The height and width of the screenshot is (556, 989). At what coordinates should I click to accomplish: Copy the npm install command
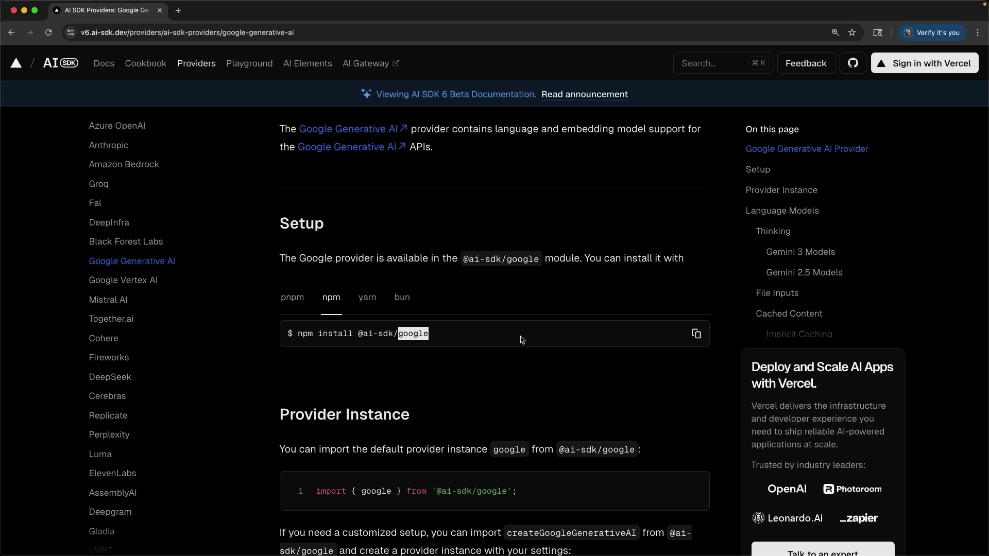696,334
